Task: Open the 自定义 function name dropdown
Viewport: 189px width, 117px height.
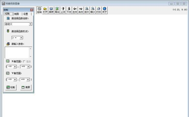Action: click(30, 24)
